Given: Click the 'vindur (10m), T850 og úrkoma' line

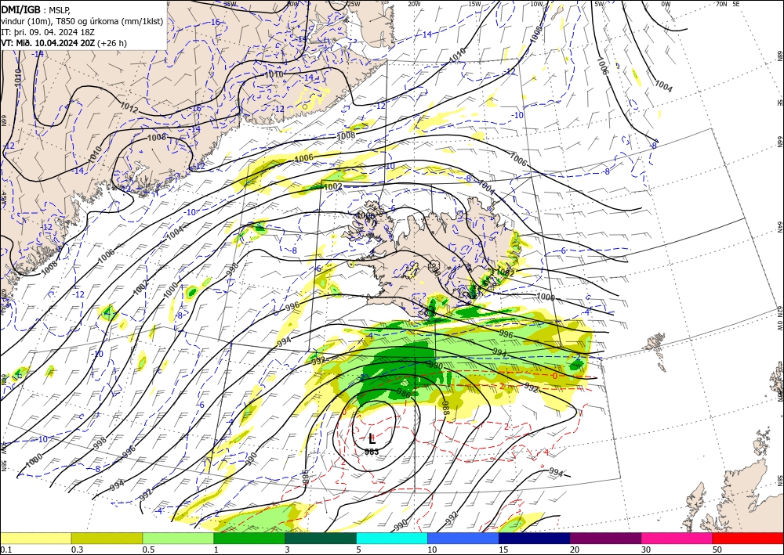Looking at the screenshot, I should 82,21.
